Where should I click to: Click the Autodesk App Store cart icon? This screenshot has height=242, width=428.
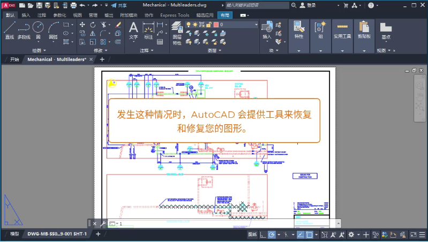tap(346, 5)
